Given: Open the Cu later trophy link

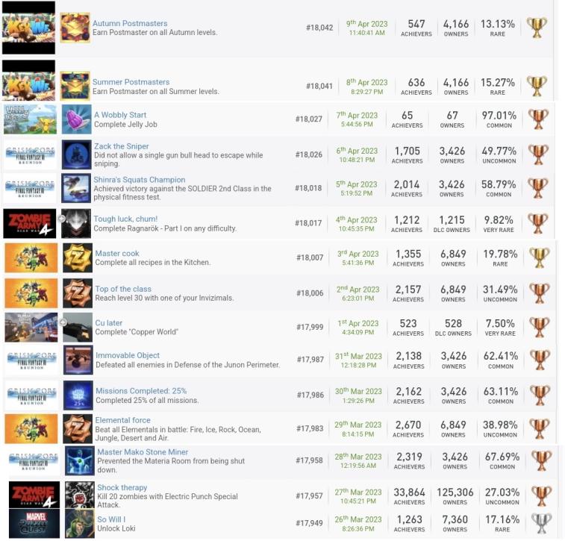Looking at the screenshot, I should click(x=109, y=322).
